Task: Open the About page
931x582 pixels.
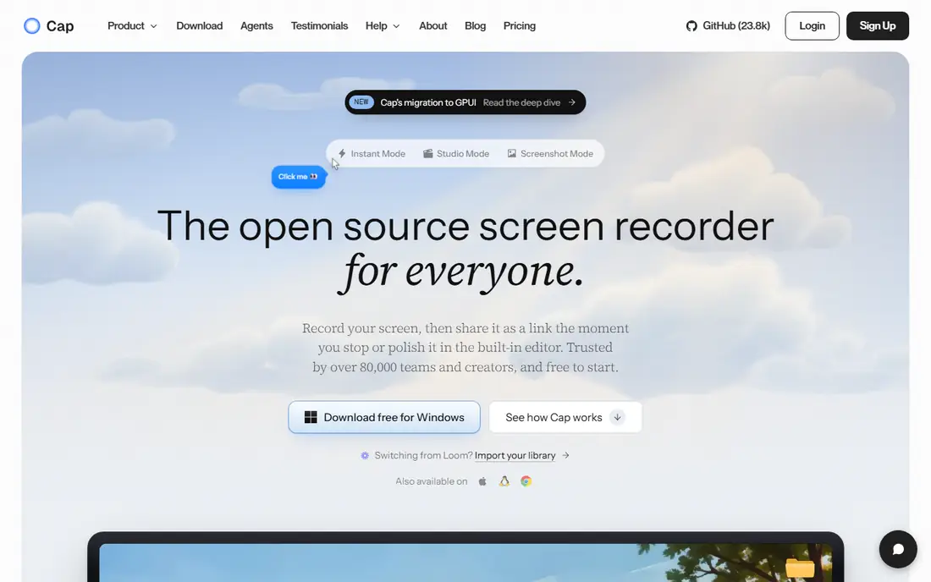Action: pyautogui.click(x=432, y=26)
